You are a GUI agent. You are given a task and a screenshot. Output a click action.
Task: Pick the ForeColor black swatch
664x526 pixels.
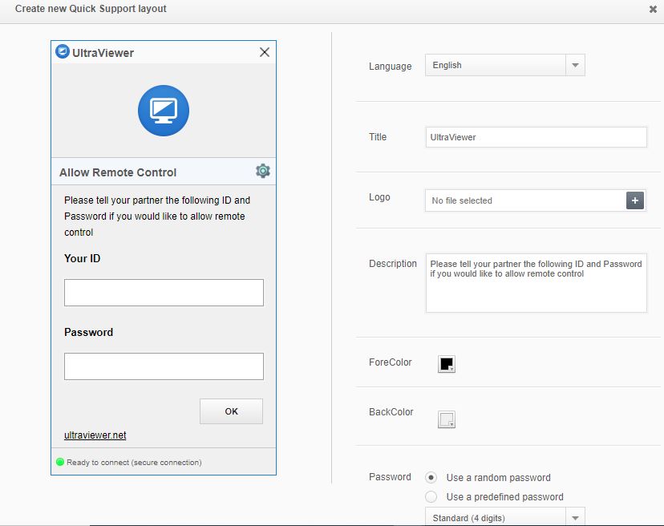click(446, 364)
